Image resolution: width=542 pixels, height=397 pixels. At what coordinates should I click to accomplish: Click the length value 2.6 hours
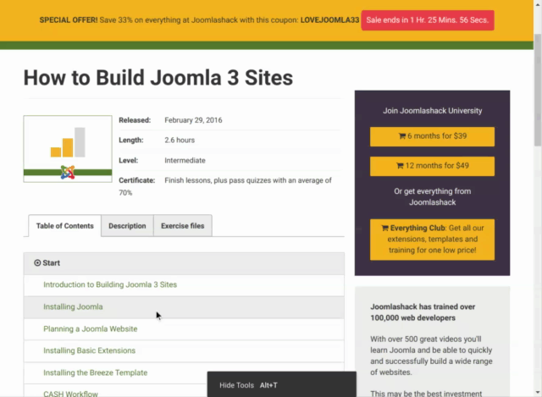click(180, 141)
